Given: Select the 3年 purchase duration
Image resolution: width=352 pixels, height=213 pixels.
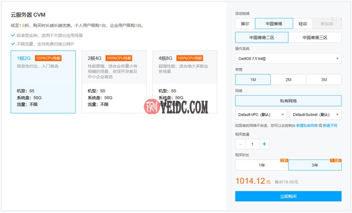Looking at the screenshot, I should pyautogui.click(x=315, y=165).
